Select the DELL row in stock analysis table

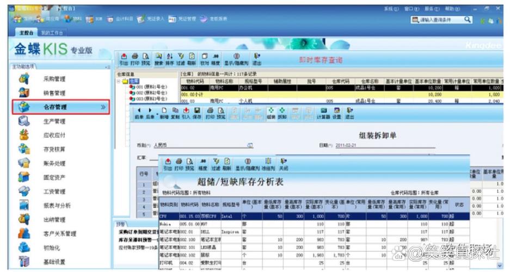click(x=314, y=232)
